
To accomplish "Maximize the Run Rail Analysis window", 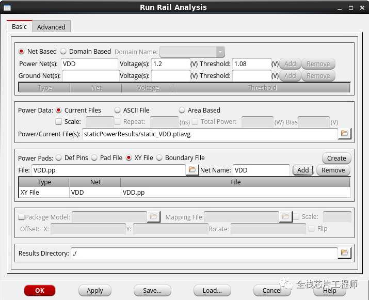I will coord(350,8).
